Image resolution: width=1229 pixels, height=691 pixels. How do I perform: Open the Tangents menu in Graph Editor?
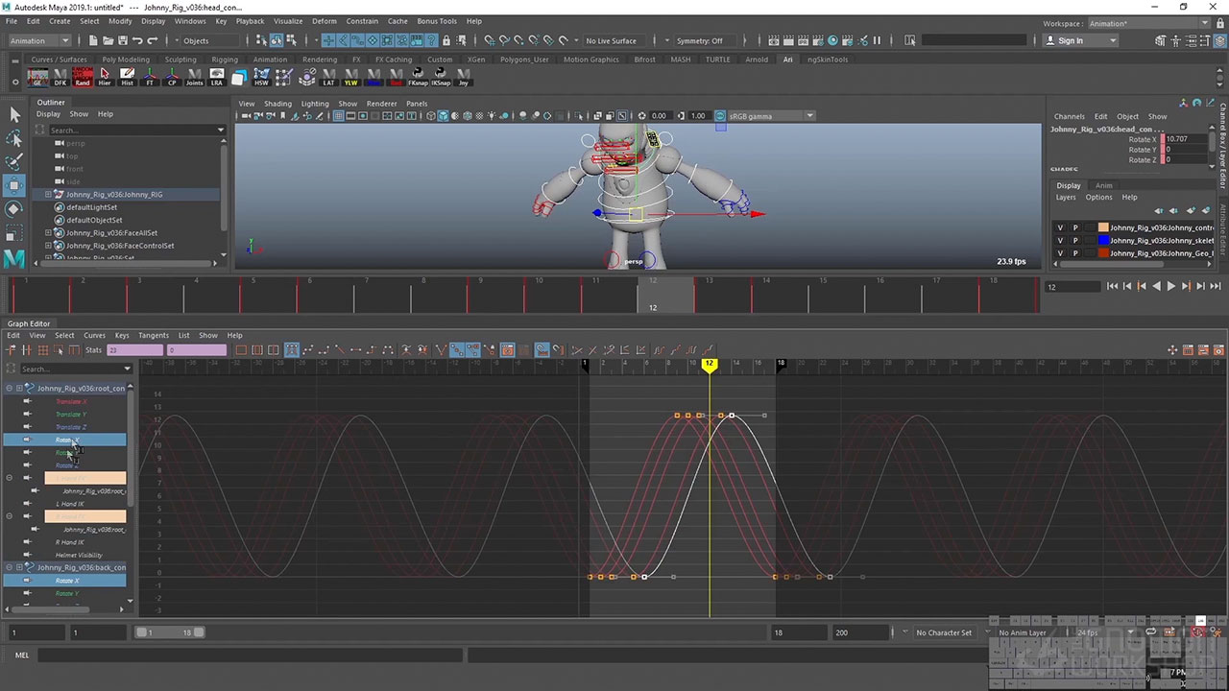click(153, 336)
